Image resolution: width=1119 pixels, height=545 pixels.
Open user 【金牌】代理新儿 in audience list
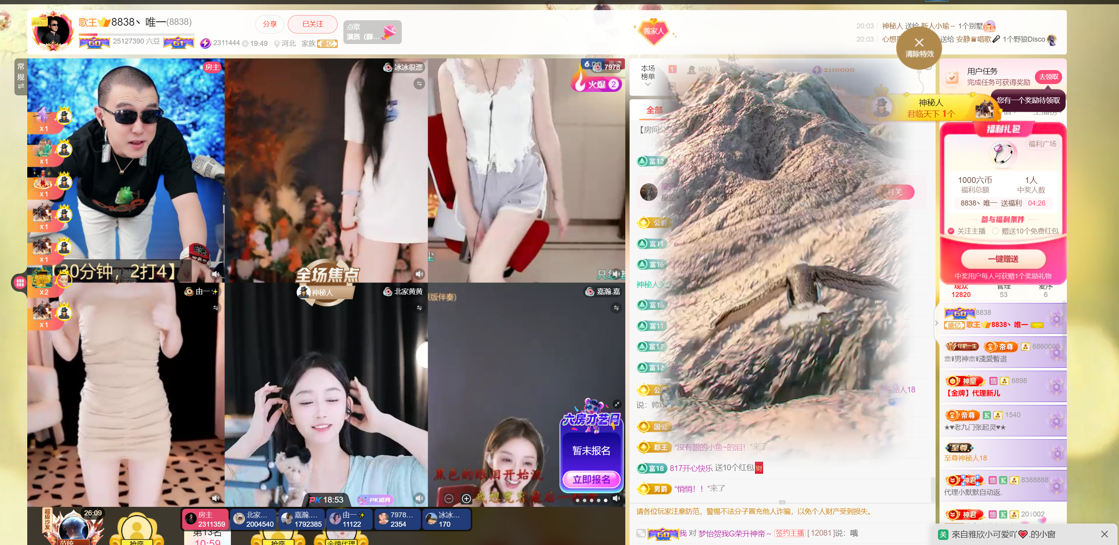click(1003, 387)
